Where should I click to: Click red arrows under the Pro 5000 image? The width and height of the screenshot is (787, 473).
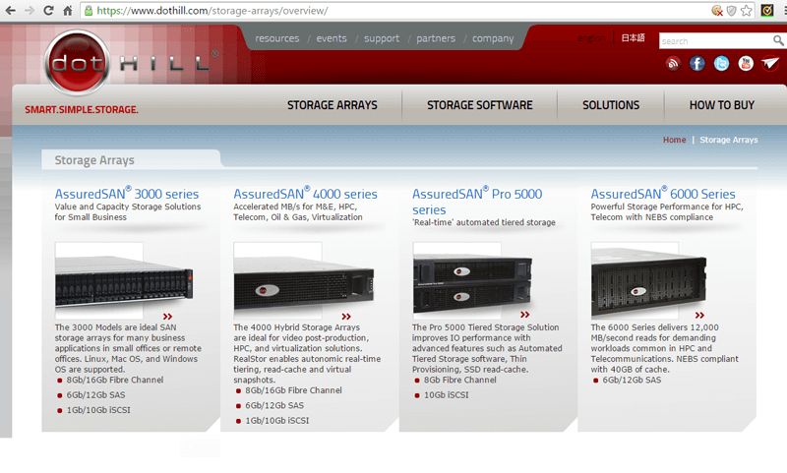pyautogui.click(x=525, y=315)
